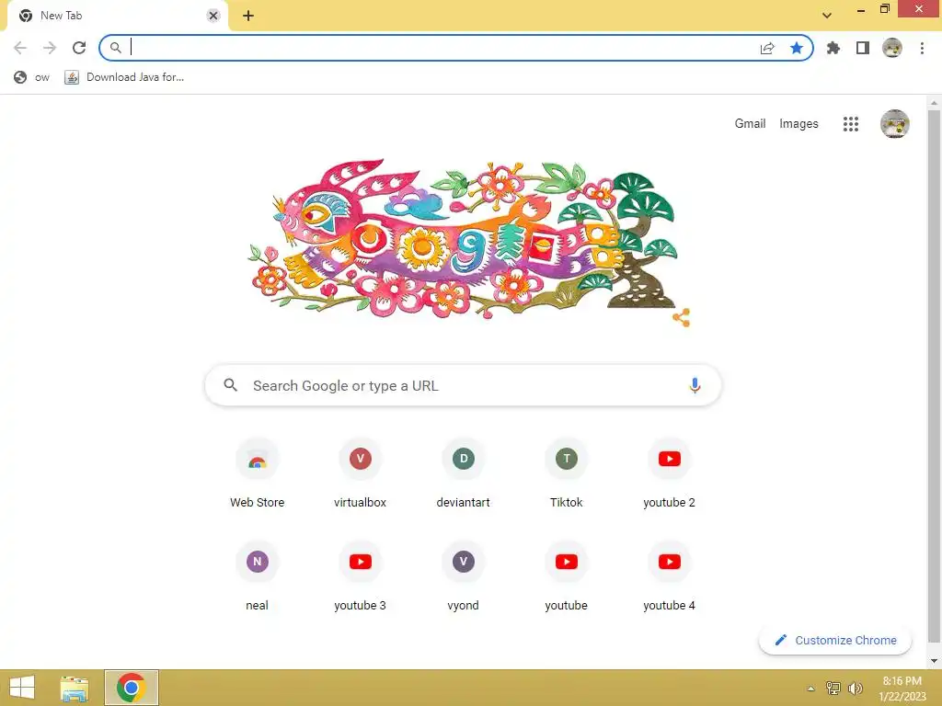Open Google Images link

798,124
